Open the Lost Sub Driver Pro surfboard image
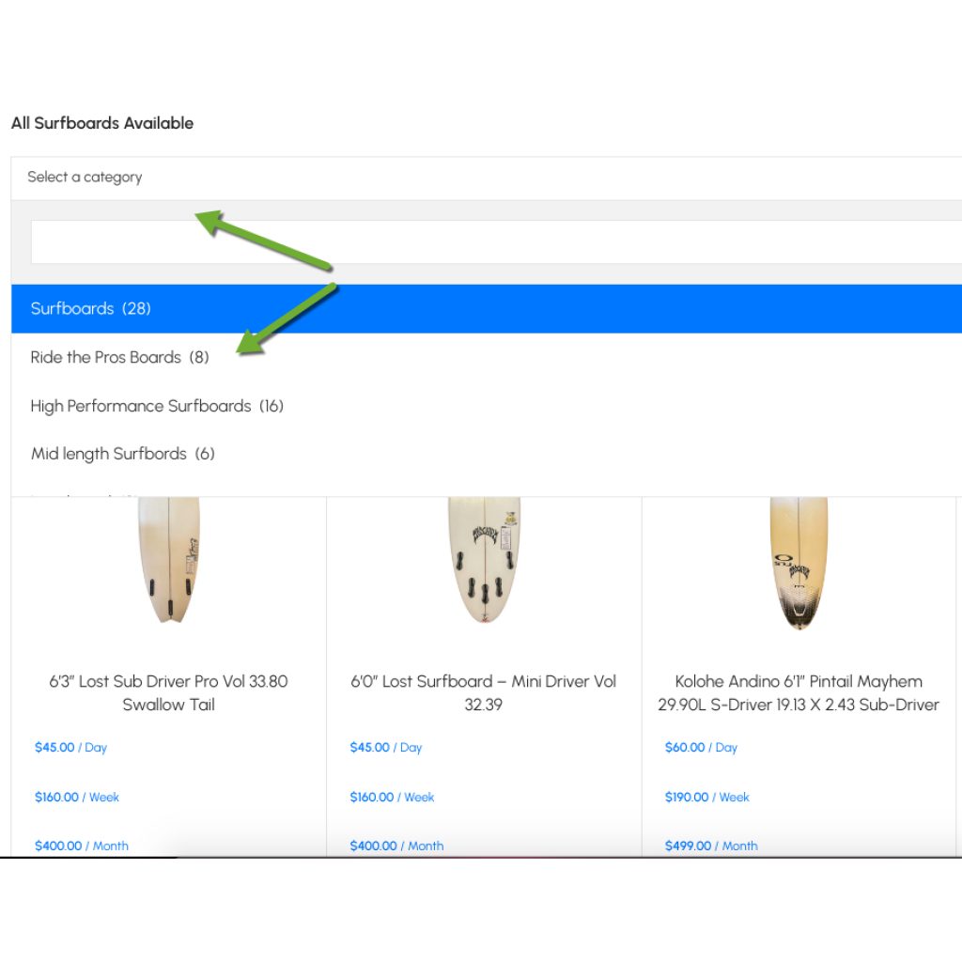This screenshot has height=962, width=962. (169, 560)
